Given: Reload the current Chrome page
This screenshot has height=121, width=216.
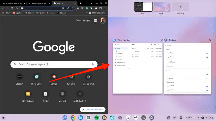Looking at the screenshot, I should [x=12, y=8].
